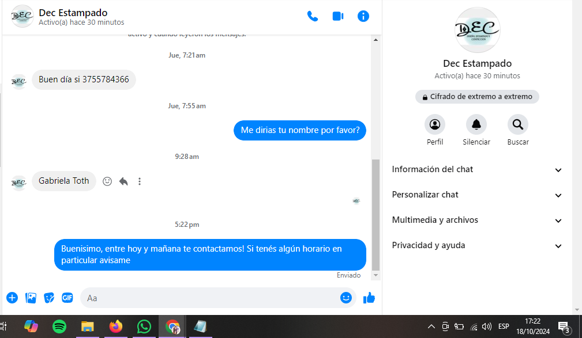Click the chat scroll up arrow
Screen dimensions: 582x338
tap(376, 40)
